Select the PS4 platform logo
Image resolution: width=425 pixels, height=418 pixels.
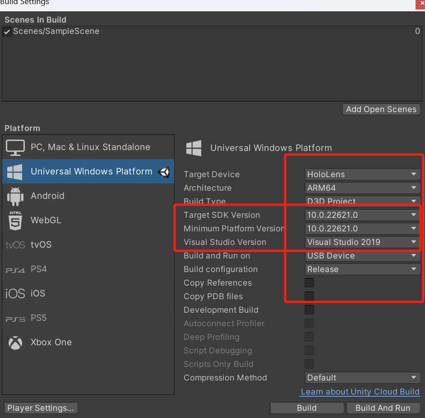pos(15,270)
